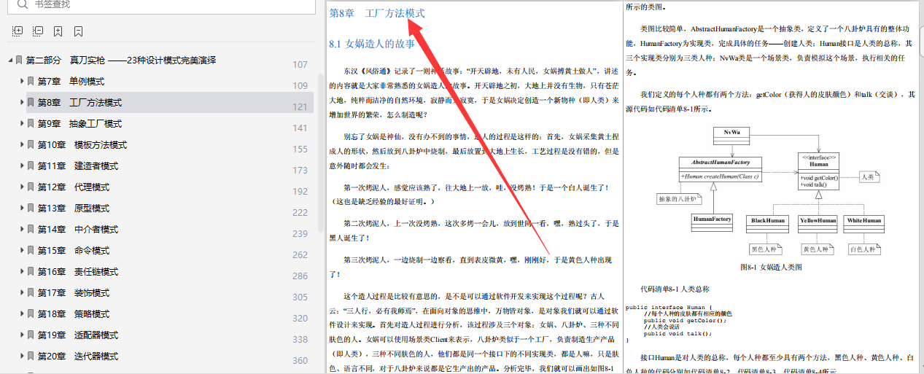Click the NvWa class box in diagram
Image resolution: width=924 pixels, height=374 pixels.
[x=731, y=134]
